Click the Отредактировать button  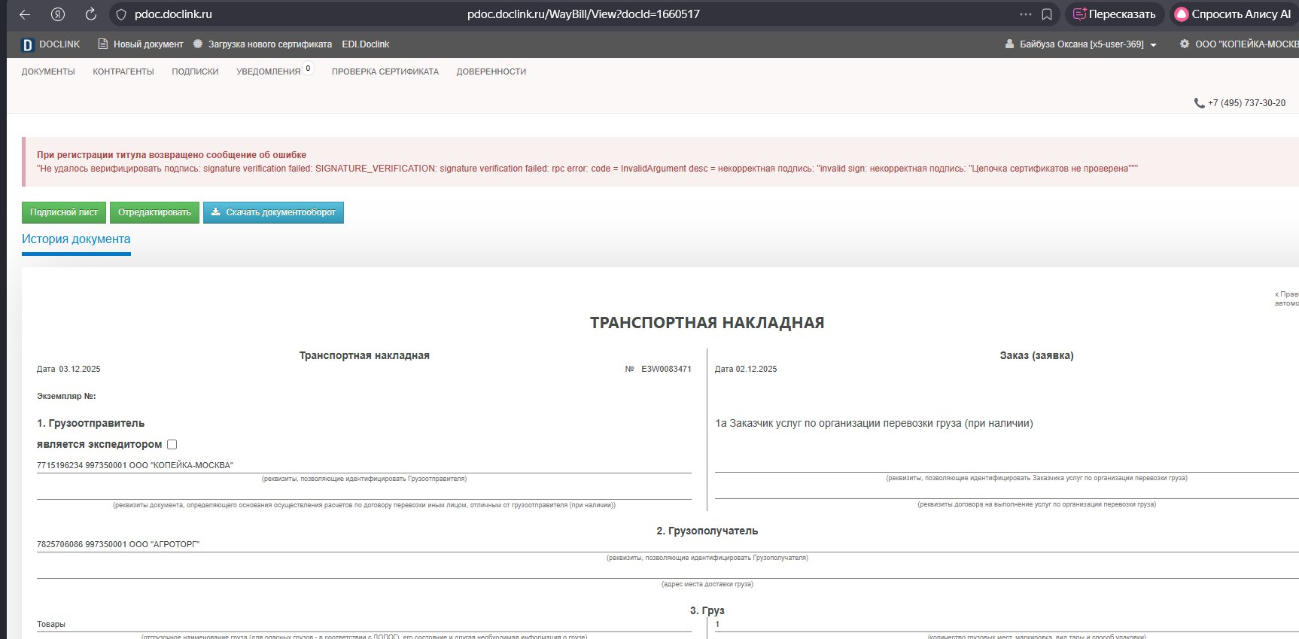154,212
